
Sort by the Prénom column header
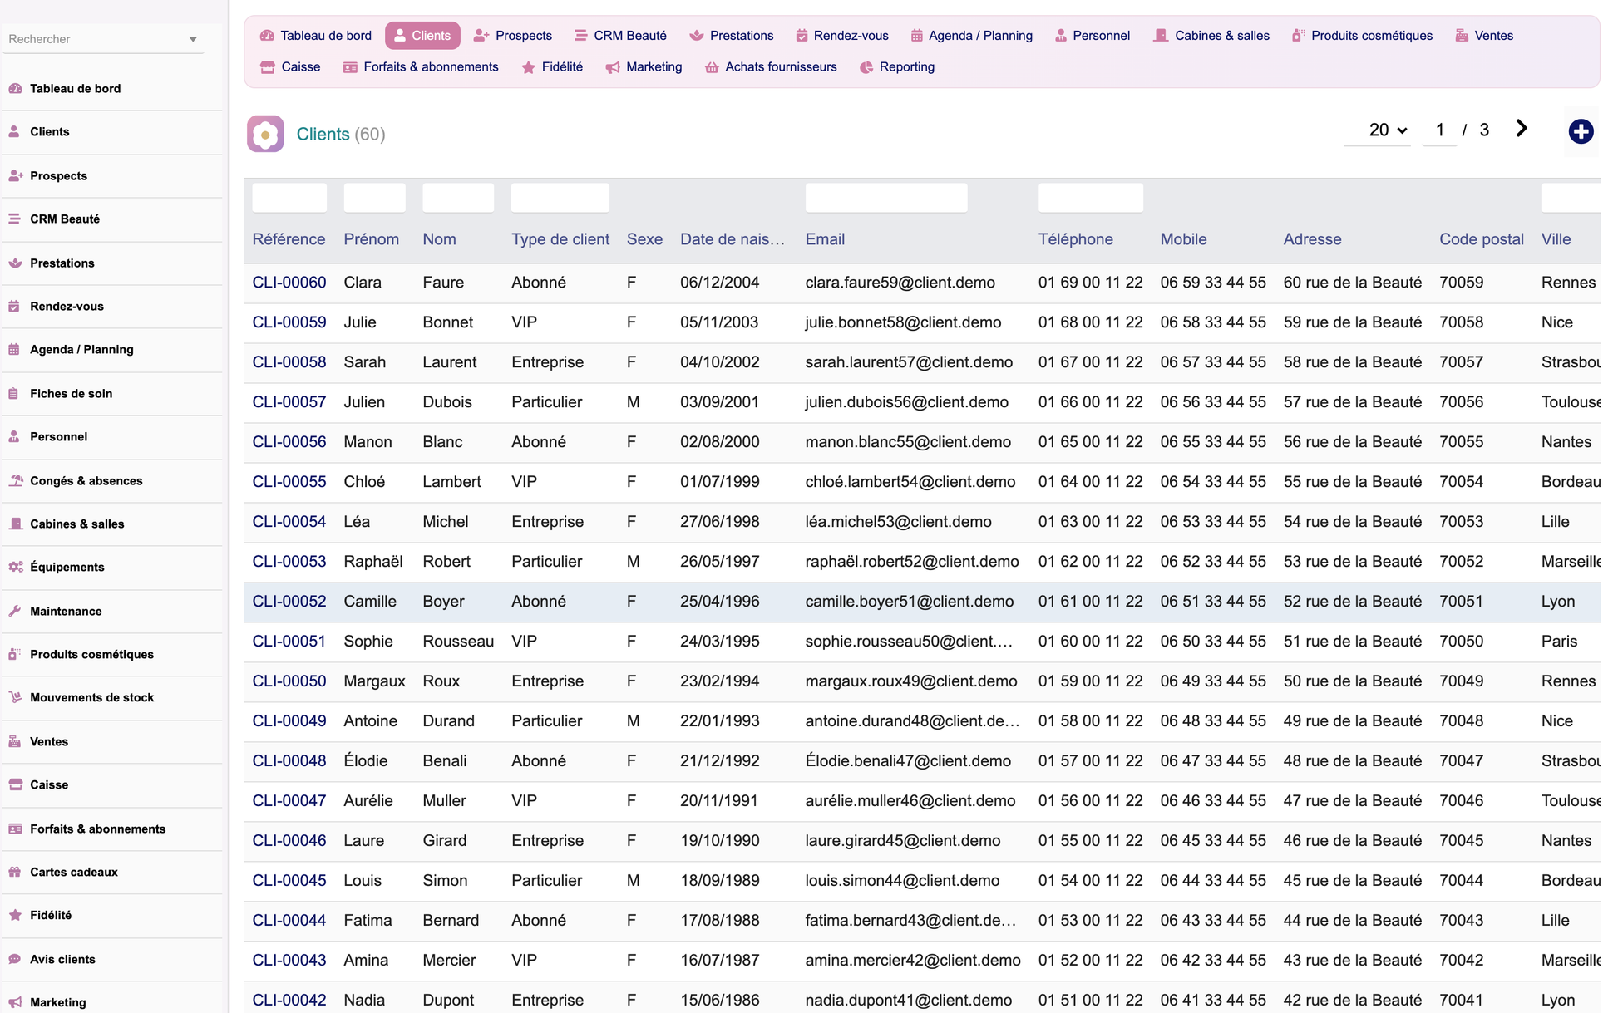[x=372, y=239]
